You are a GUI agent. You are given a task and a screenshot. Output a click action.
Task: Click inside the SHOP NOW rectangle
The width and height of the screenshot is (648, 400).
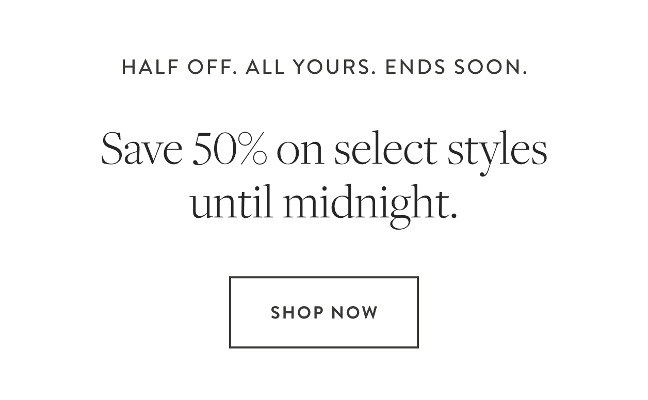click(x=323, y=312)
